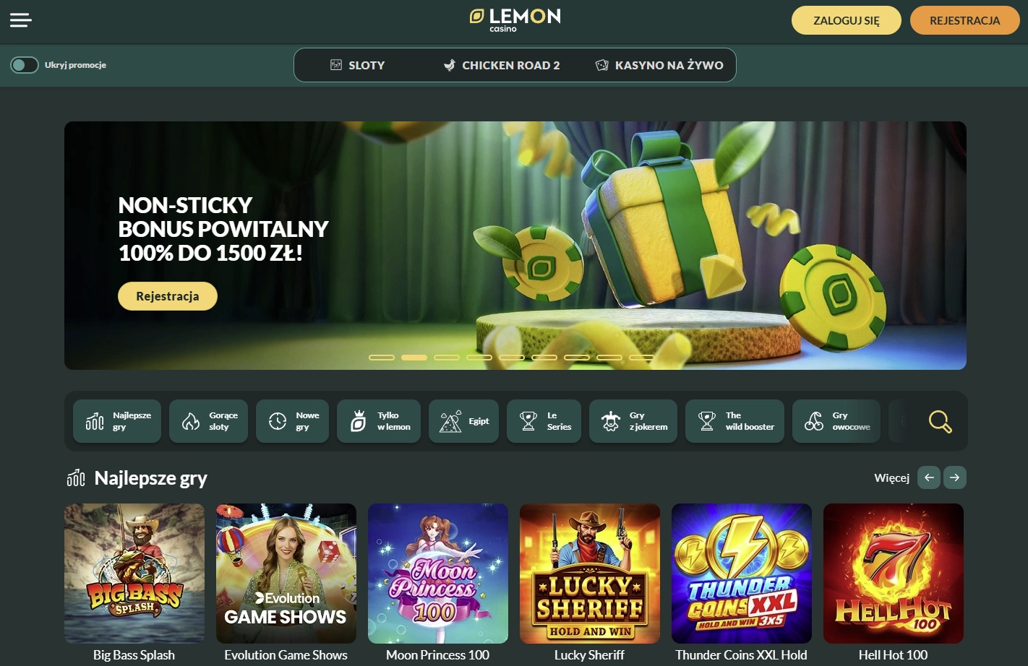Open the hamburger menu icon
The width and height of the screenshot is (1028, 666).
pos(20,20)
